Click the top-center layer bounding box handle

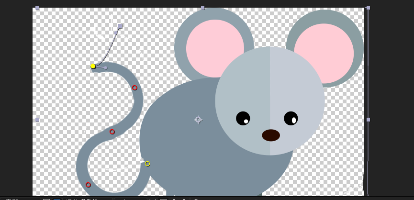202,8
